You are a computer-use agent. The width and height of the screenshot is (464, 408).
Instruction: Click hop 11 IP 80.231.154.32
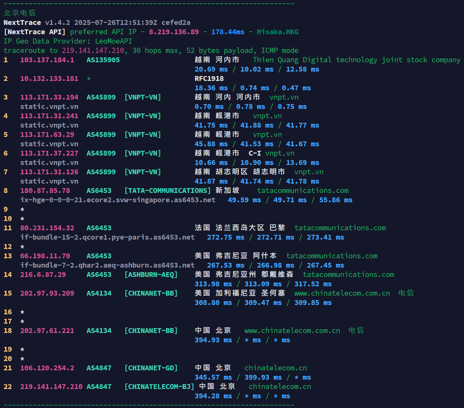pyautogui.click(x=47, y=228)
